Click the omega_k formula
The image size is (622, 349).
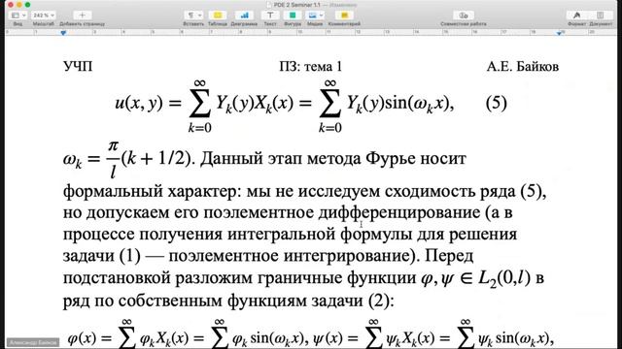pos(129,159)
